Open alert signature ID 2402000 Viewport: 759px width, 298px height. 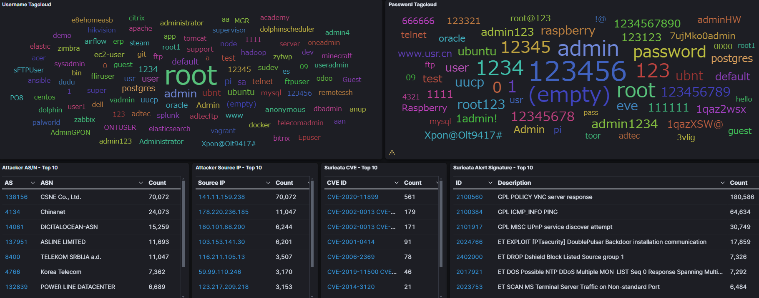pyautogui.click(x=469, y=257)
